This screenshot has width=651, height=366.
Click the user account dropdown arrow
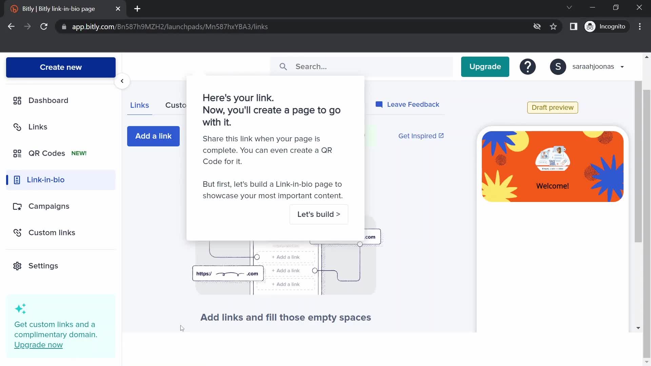pos(623,67)
